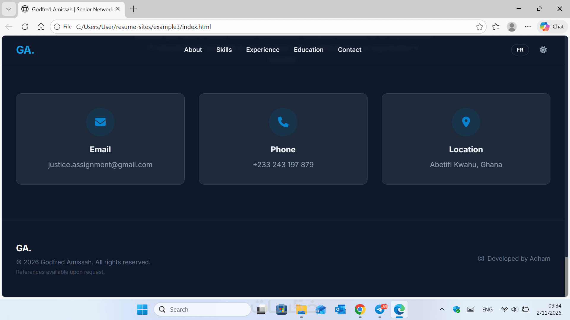Click the browser home icon
Image resolution: width=570 pixels, height=320 pixels.
point(41,27)
